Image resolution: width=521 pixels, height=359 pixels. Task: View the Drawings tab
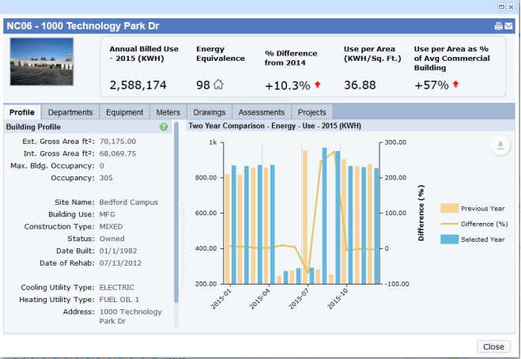[x=210, y=112]
